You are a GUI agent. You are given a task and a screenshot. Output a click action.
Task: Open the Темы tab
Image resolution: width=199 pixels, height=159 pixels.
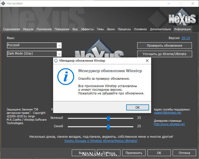(x=100, y=29)
